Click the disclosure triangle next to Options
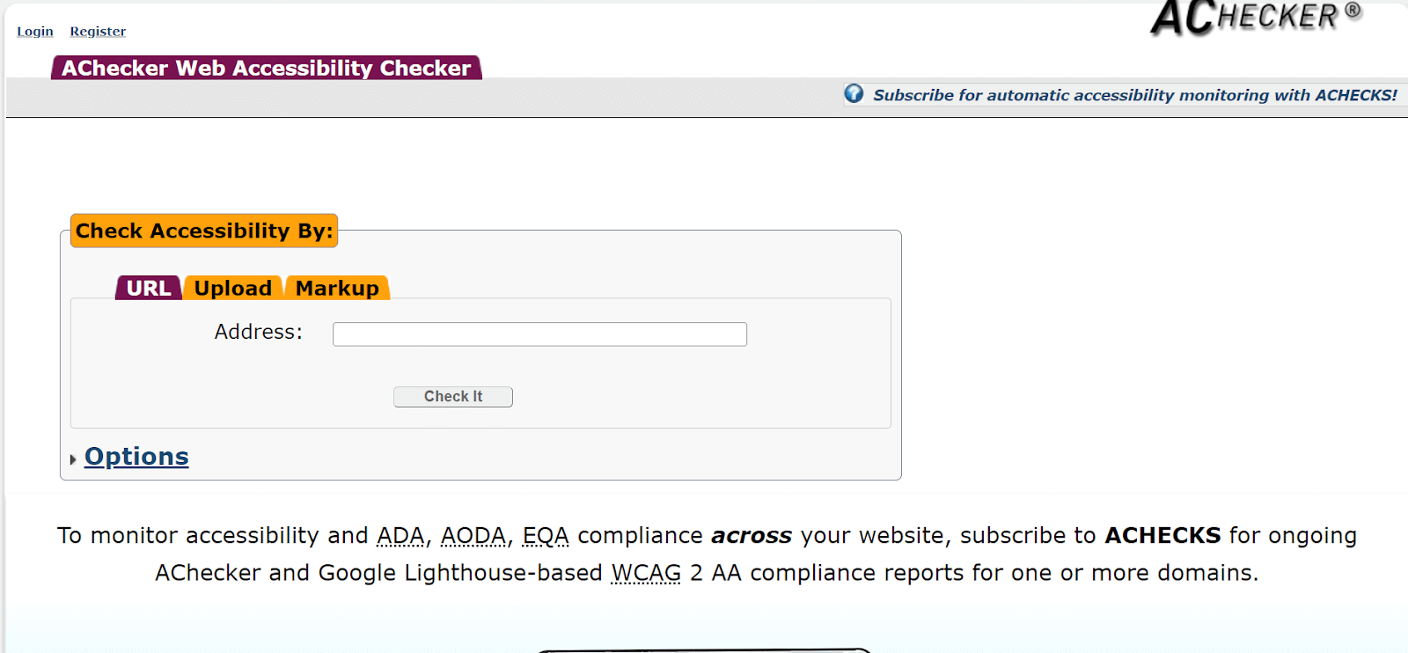The height and width of the screenshot is (653, 1408). [x=74, y=459]
